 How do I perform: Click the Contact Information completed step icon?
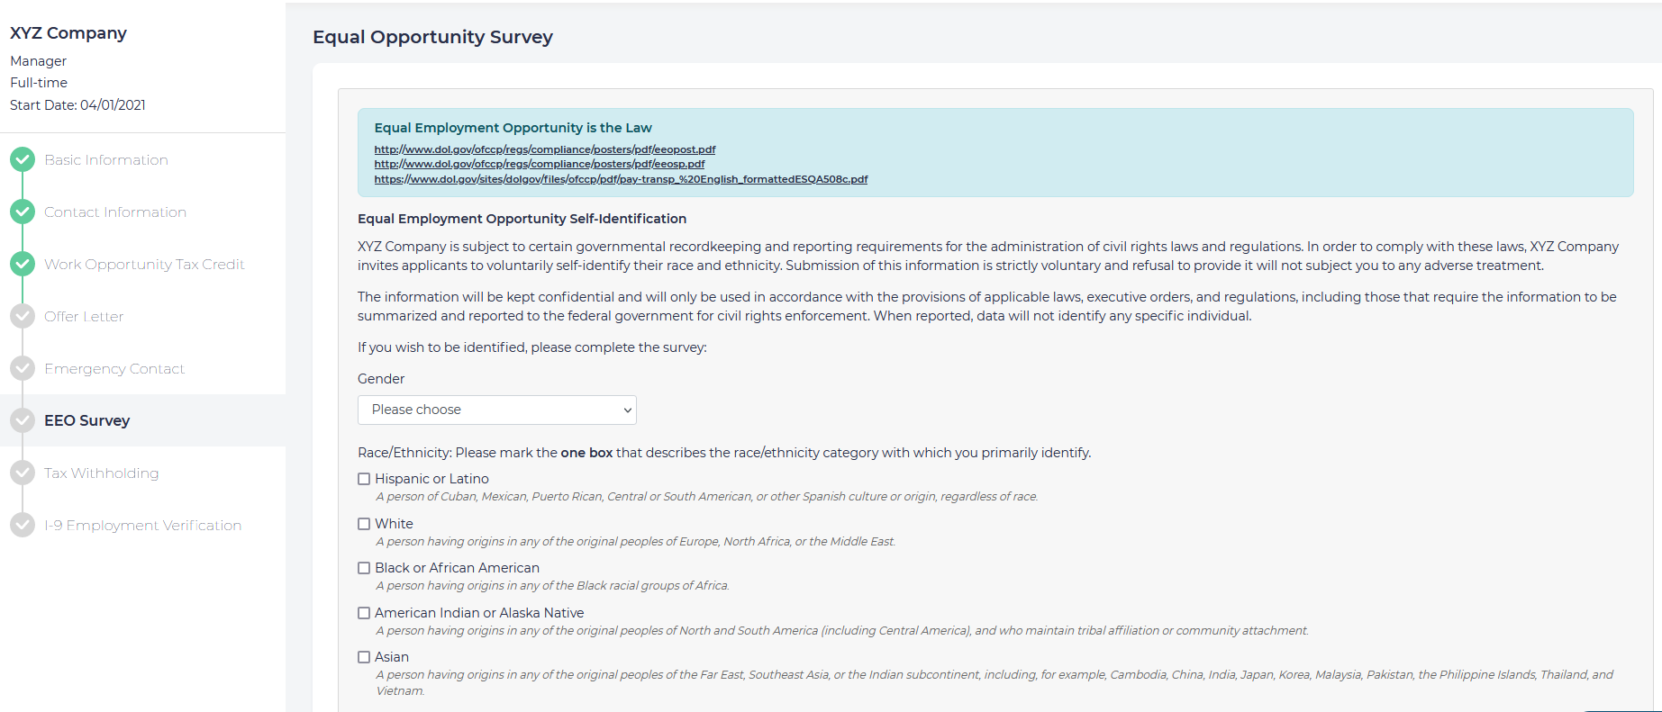23,212
